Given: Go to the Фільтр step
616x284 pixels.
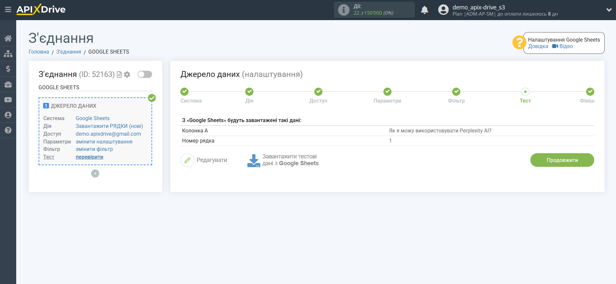Looking at the screenshot, I should click(456, 92).
